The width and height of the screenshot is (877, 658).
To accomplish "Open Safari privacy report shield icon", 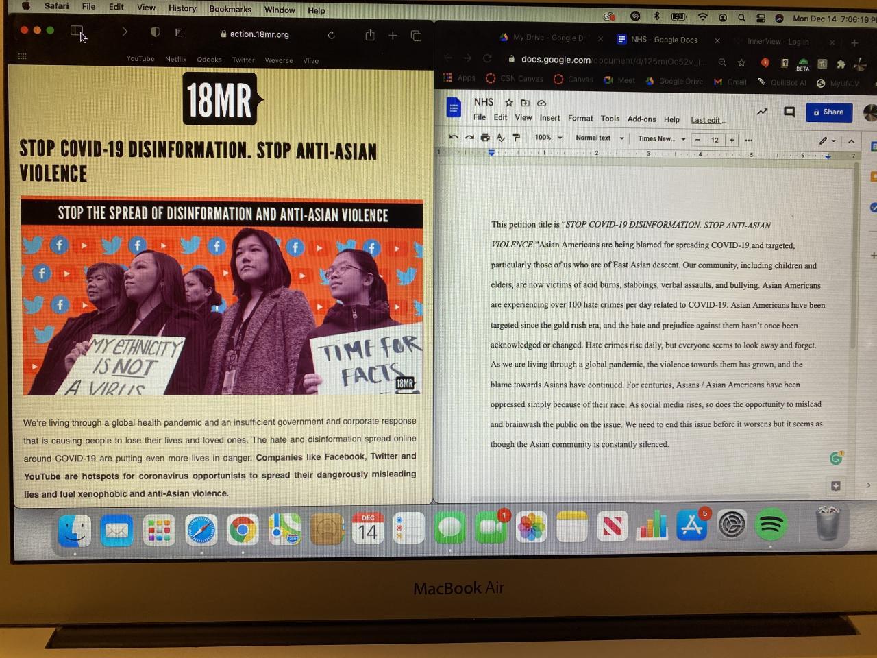I will pyautogui.click(x=155, y=32).
